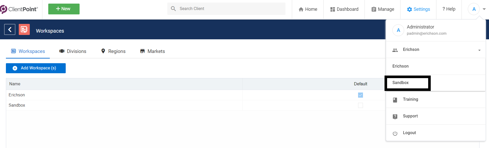Collapse the Erichson workspace switcher arrow

click(x=479, y=50)
